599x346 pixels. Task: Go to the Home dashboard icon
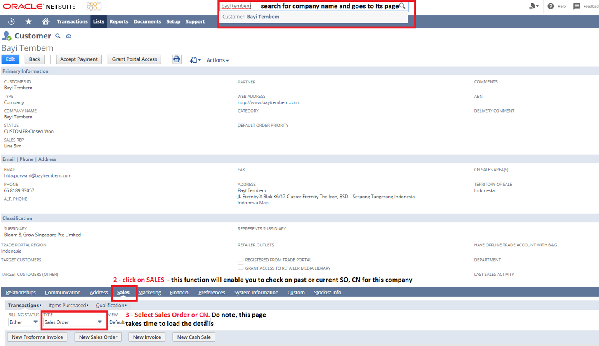click(x=45, y=21)
